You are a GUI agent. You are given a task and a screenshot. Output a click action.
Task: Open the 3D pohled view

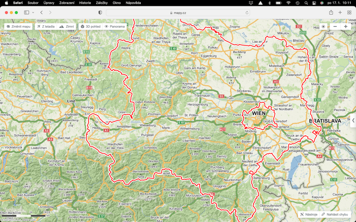click(x=90, y=26)
